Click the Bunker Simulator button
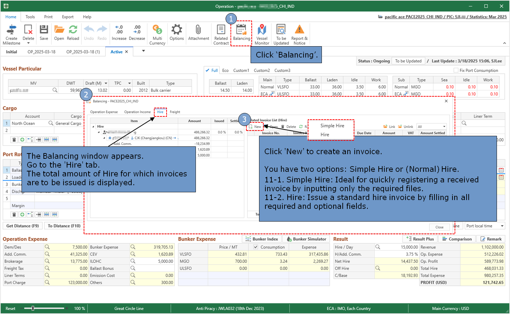The height and width of the screenshot is (314, 510). (x=306, y=239)
